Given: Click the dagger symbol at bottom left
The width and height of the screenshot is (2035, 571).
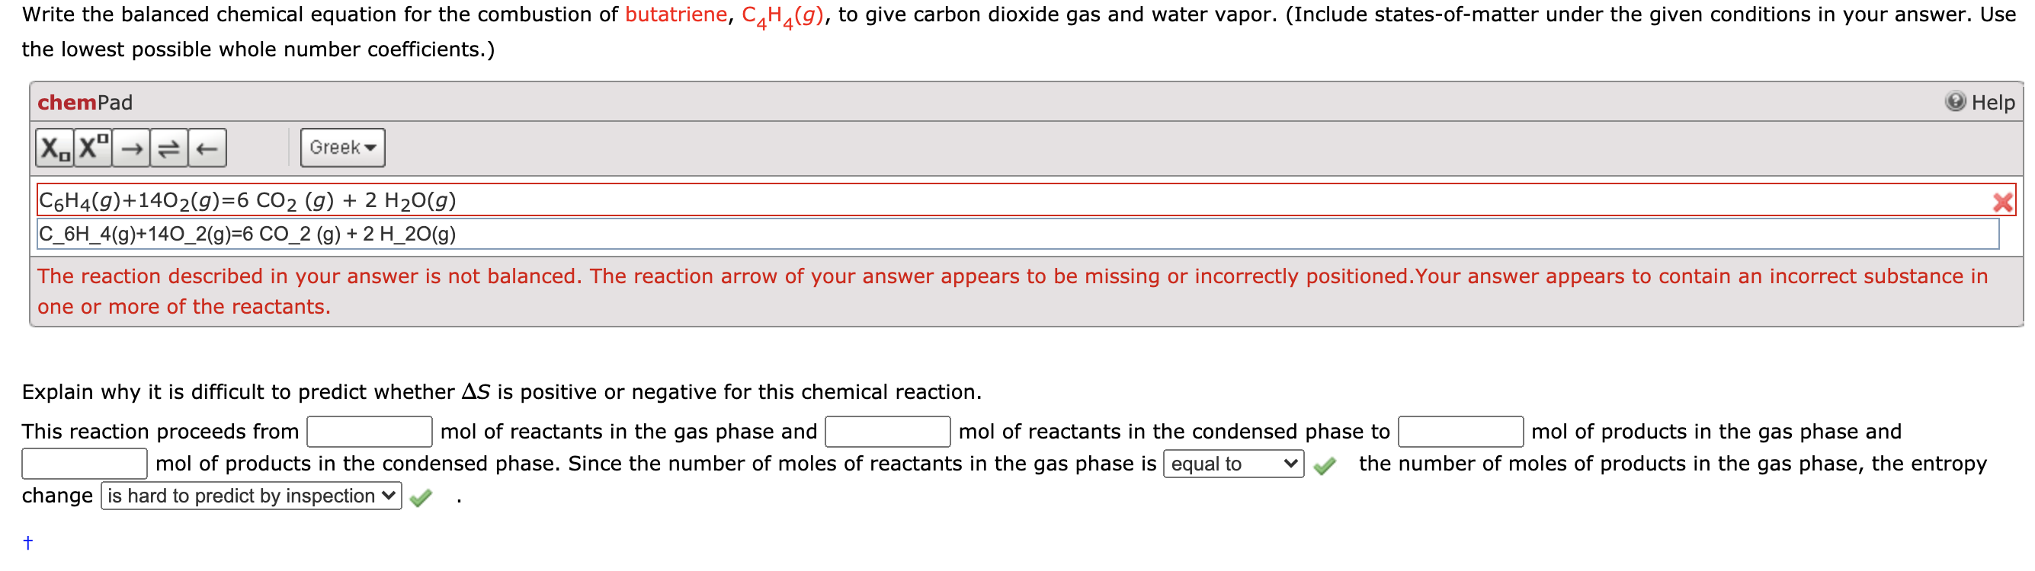Looking at the screenshot, I should [x=27, y=542].
